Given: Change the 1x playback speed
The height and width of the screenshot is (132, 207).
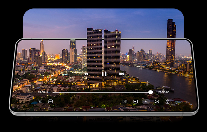Looking at the screenshot, I should pos(146,102).
